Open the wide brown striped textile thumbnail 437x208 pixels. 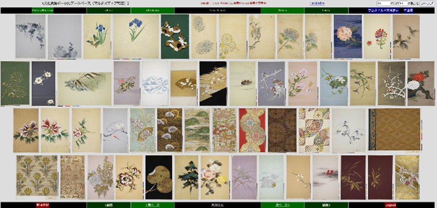click(x=394, y=129)
